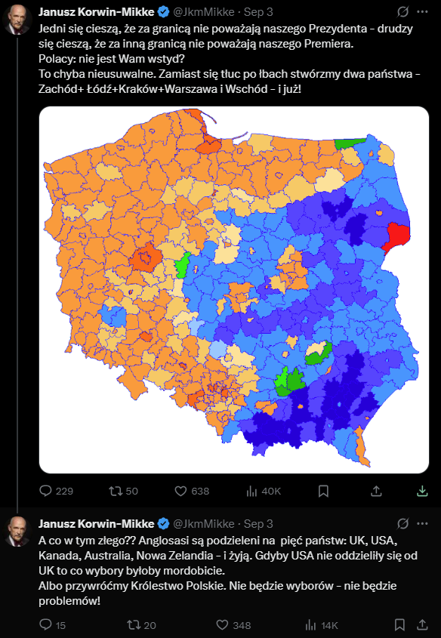Open more options menu of second tweet
Image resolution: width=441 pixels, height=638 pixels.
click(423, 524)
